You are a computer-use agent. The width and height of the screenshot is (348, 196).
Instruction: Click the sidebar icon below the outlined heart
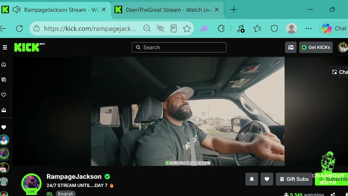click(x=4, y=110)
